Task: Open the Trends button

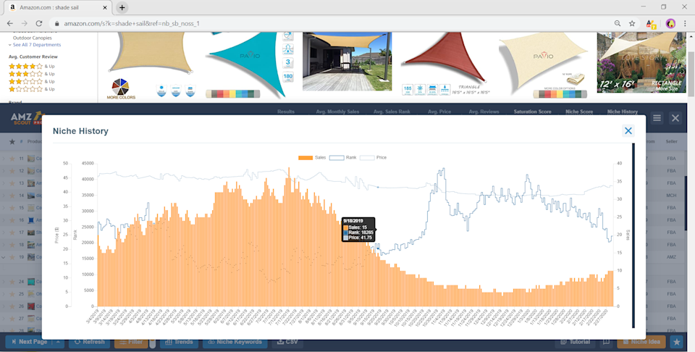Action: click(x=179, y=342)
